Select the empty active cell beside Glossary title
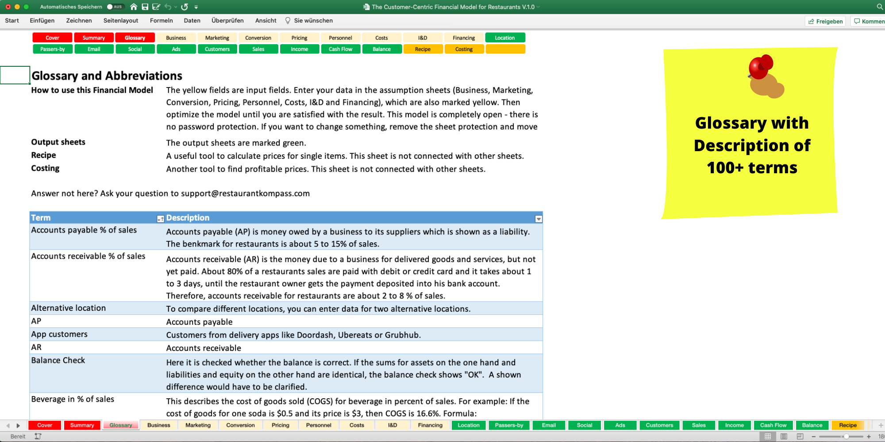Image resolution: width=885 pixels, height=442 pixels. coord(15,75)
